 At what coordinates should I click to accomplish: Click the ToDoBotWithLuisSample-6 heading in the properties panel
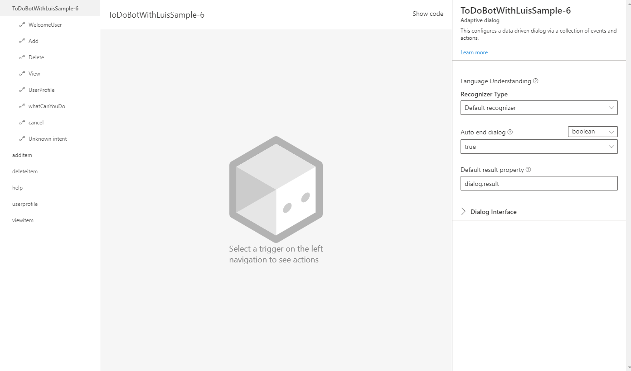515,10
